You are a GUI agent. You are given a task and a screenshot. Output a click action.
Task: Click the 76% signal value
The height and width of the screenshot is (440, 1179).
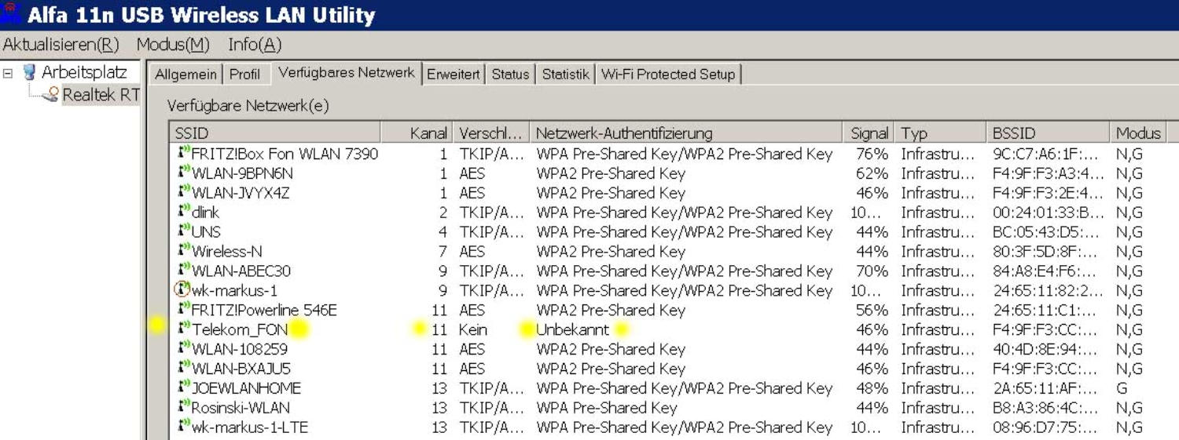coord(872,154)
